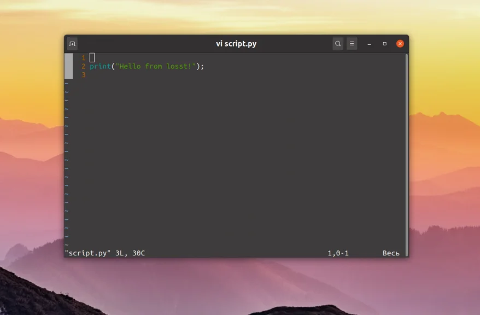Click the Весь indicator in the status bar
The height and width of the screenshot is (315, 480).
(391, 253)
